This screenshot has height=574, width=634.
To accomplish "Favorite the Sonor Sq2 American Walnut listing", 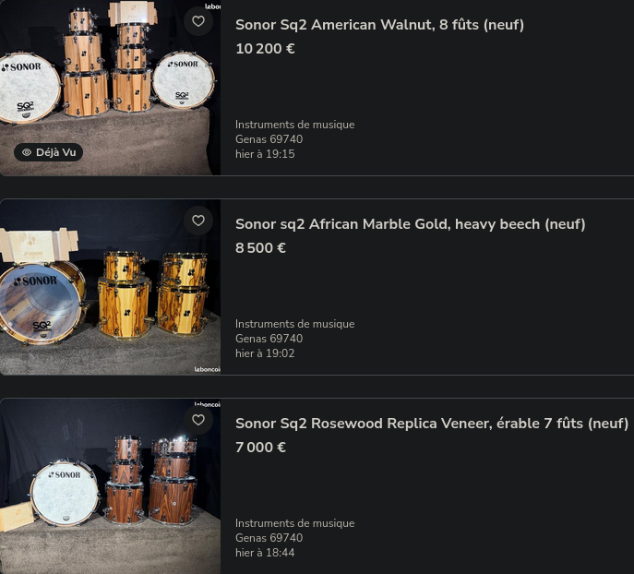I will 198,21.
